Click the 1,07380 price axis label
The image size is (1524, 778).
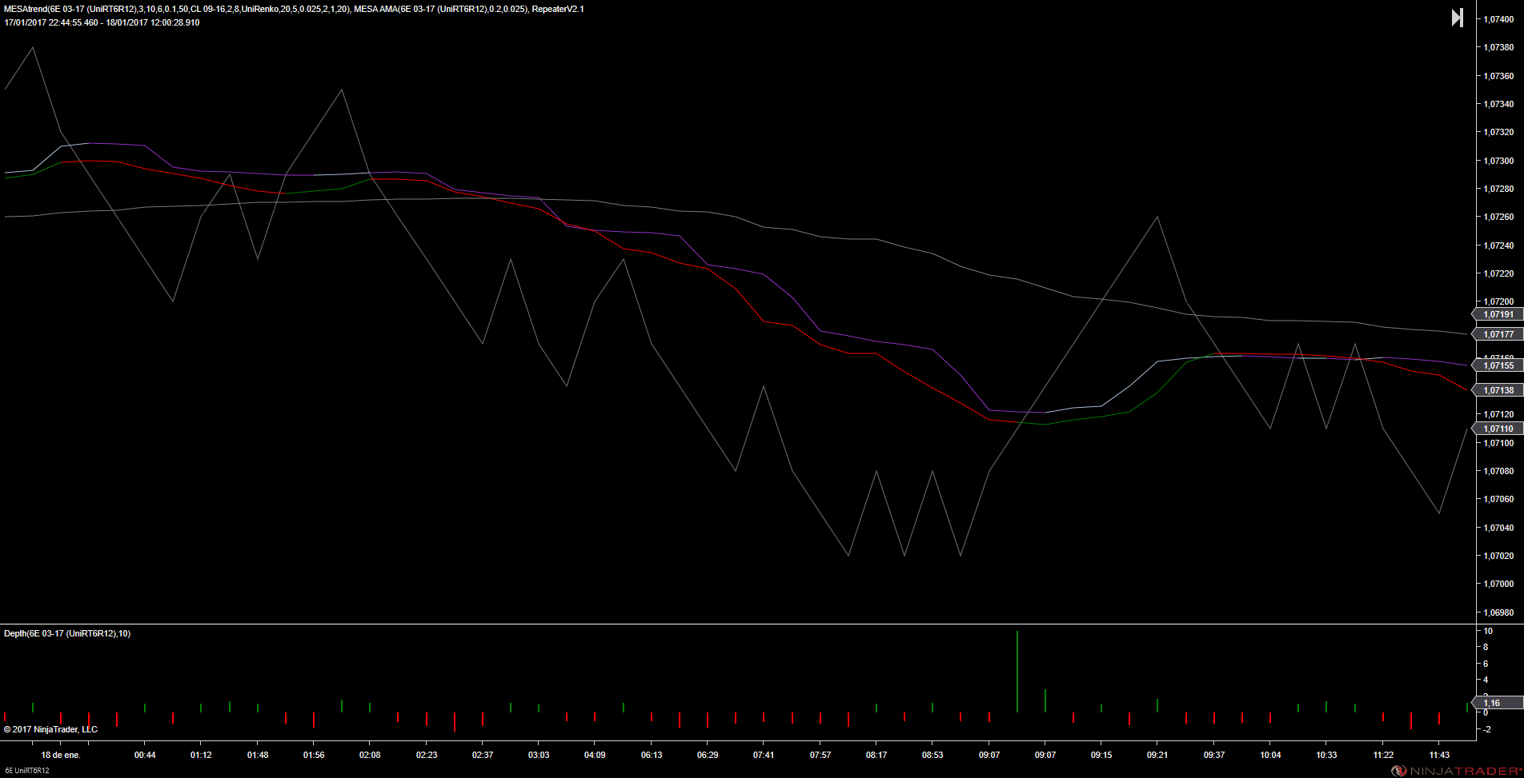tap(1498, 47)
